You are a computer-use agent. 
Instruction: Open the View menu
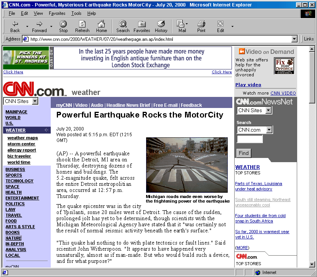pyautogui.click(x=38, y=13)
